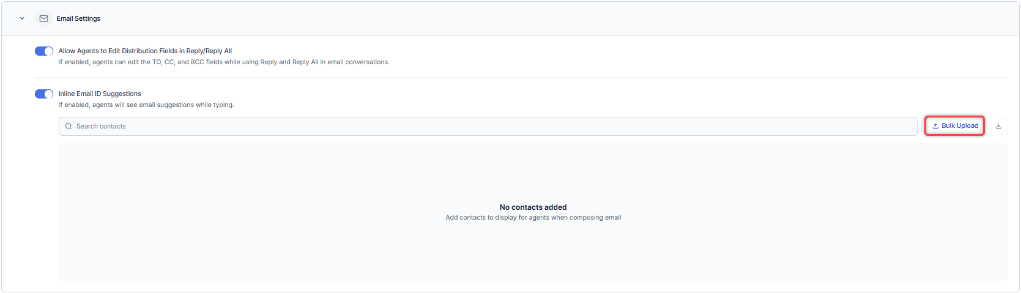The width and height of the screenshot is (1021, 293).
Task: Click the envelope icon in the header
Action: 43,18
